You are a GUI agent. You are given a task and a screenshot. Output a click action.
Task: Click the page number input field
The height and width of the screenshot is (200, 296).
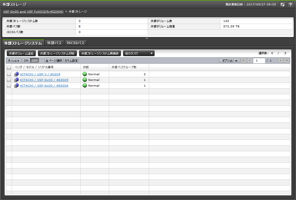pyautogui.click(x=259, y=60)
